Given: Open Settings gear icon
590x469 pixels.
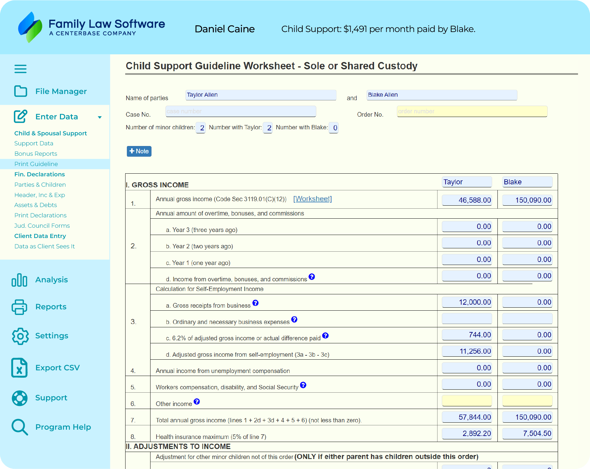Looking at the screenshot, I should pyautogui.click(x=20, y=336).
